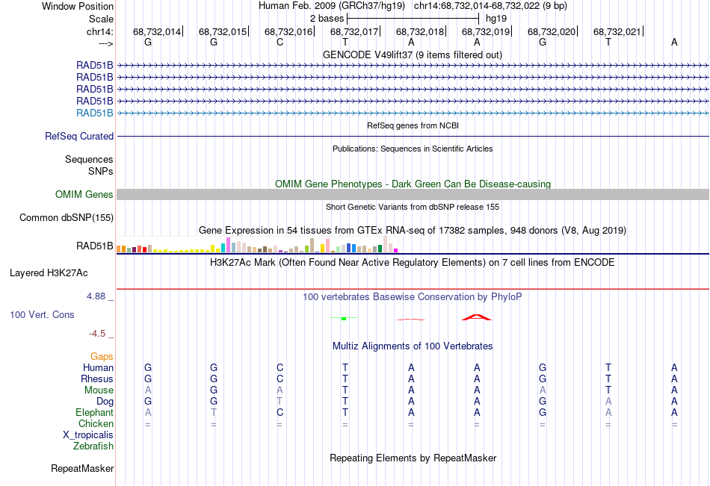Click Multiz Alignments of 100 Vertebrates title
The image size is (710, 486).
click(413, 346)
